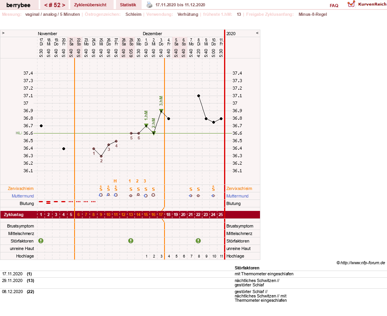387x316 pixels.
Task: Switch to the Zyklenübersicht tab
Action: click(x=90, y=5)
